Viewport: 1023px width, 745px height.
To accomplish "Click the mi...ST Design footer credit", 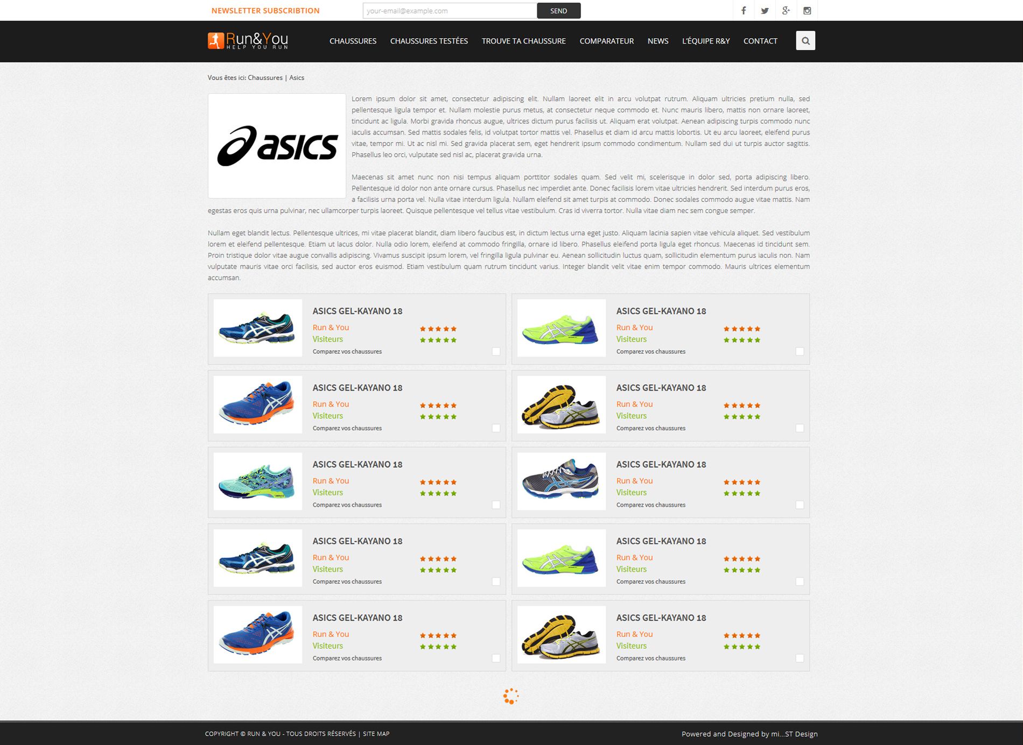I will [x=794, y=734].
